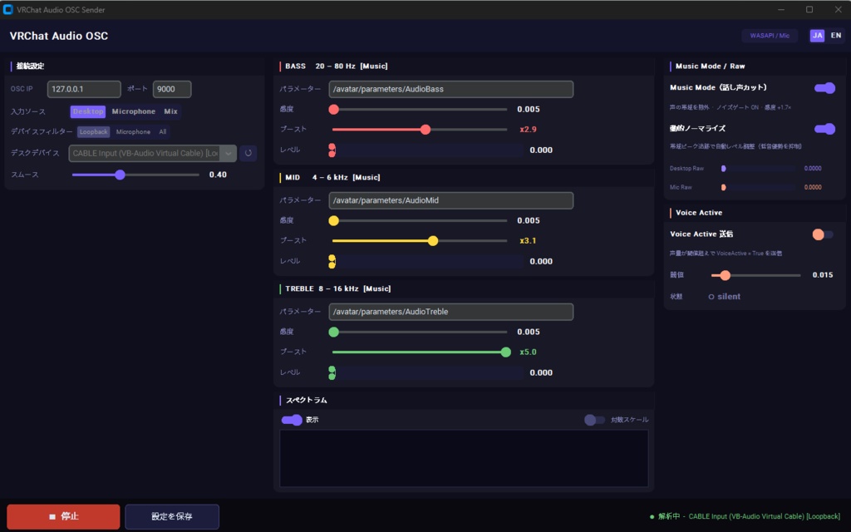The width and height of the screenshot is (851, 532).
Task: Refresh the desktop device list
Action: (x=248, y=152)
